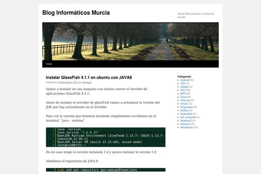The image size is (261, 174).
Task: Click the post date 26 diciembre, 2015
Action: (x=68, y=82)
